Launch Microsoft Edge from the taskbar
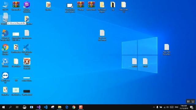Screen dimensions: 196x110 pyautogui.click(x=67, y=107)
